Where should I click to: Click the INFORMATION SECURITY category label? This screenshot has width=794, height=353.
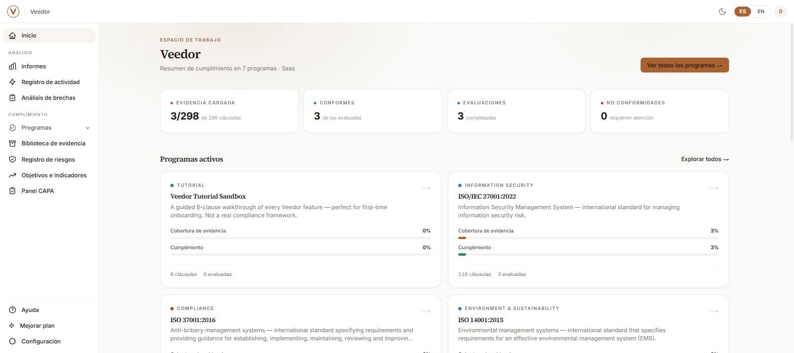499,185
